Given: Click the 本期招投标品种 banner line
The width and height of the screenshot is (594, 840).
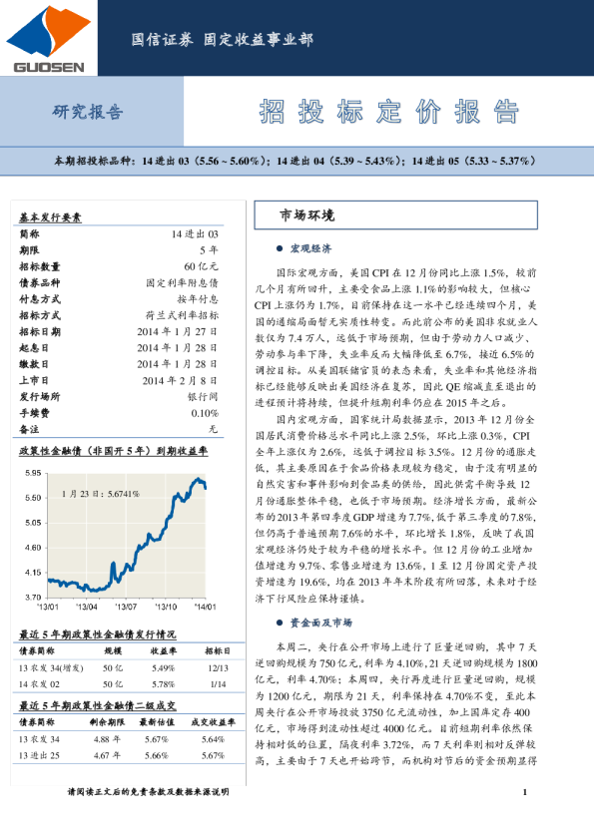Looking at the screenshot, I should click(295, 161).
